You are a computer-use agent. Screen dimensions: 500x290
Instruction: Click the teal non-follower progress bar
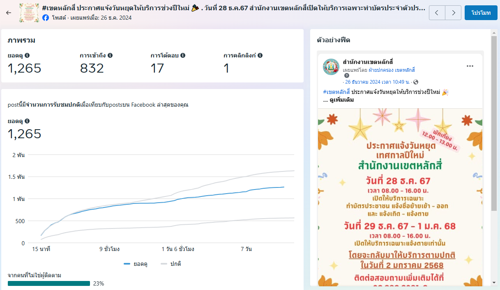[x=48, y=283]
